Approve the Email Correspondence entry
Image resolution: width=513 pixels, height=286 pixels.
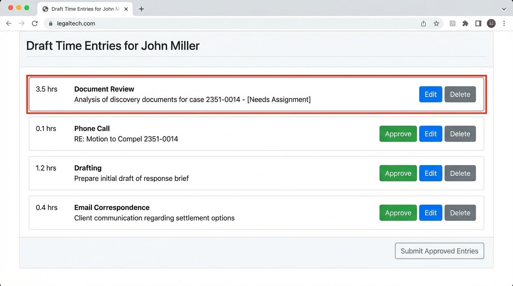click(398, 213)
